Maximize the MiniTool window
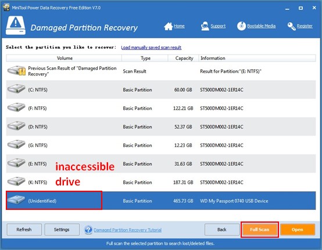The height and width of the screenshot is (250, 322). pos(300,8)
